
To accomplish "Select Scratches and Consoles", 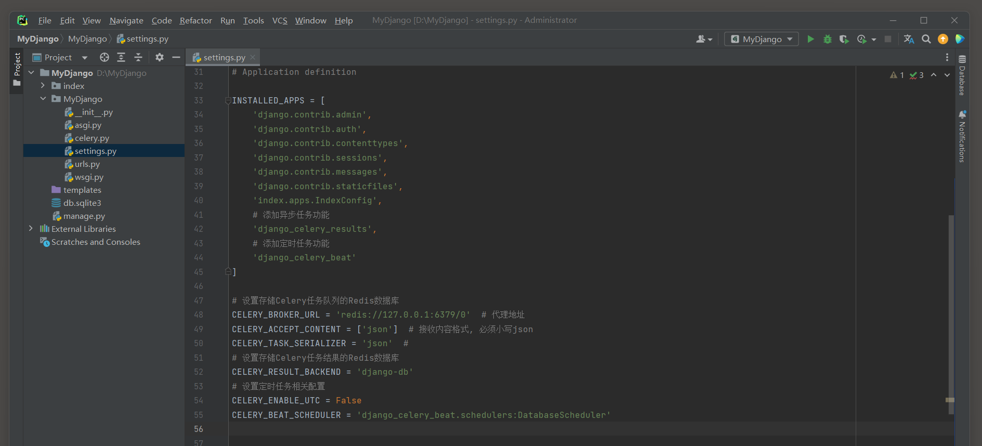I will (90, 242).
